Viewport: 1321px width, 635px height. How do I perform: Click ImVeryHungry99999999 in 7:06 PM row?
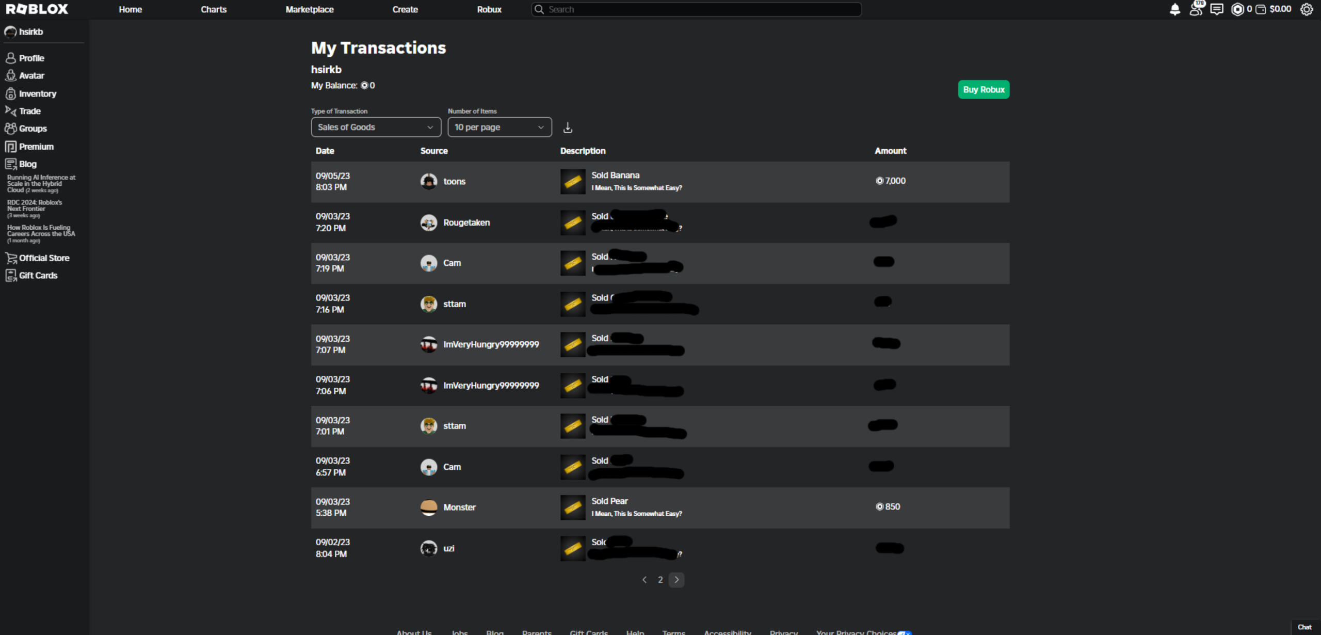point(491,386)
